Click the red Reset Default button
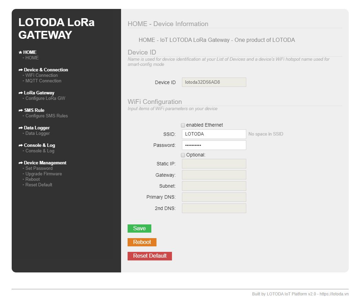 [x=150, y=256]
